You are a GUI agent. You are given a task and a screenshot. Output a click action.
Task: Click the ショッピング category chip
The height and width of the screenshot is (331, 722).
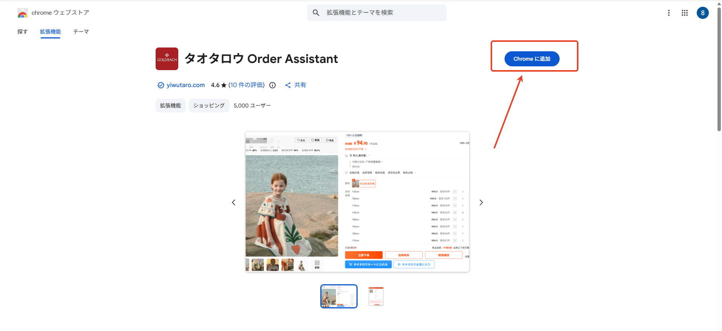[x=209, y=106]
